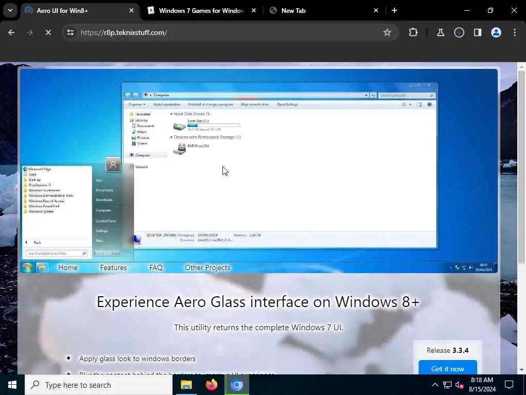The width and height of the screenshot is (526, 395).
Task: Open the clock showing 8:18 AM
Action: 482,385
